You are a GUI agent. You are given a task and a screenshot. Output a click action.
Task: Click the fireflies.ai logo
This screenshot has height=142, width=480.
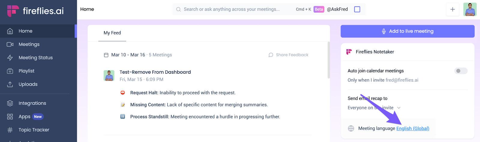(35, 11)
